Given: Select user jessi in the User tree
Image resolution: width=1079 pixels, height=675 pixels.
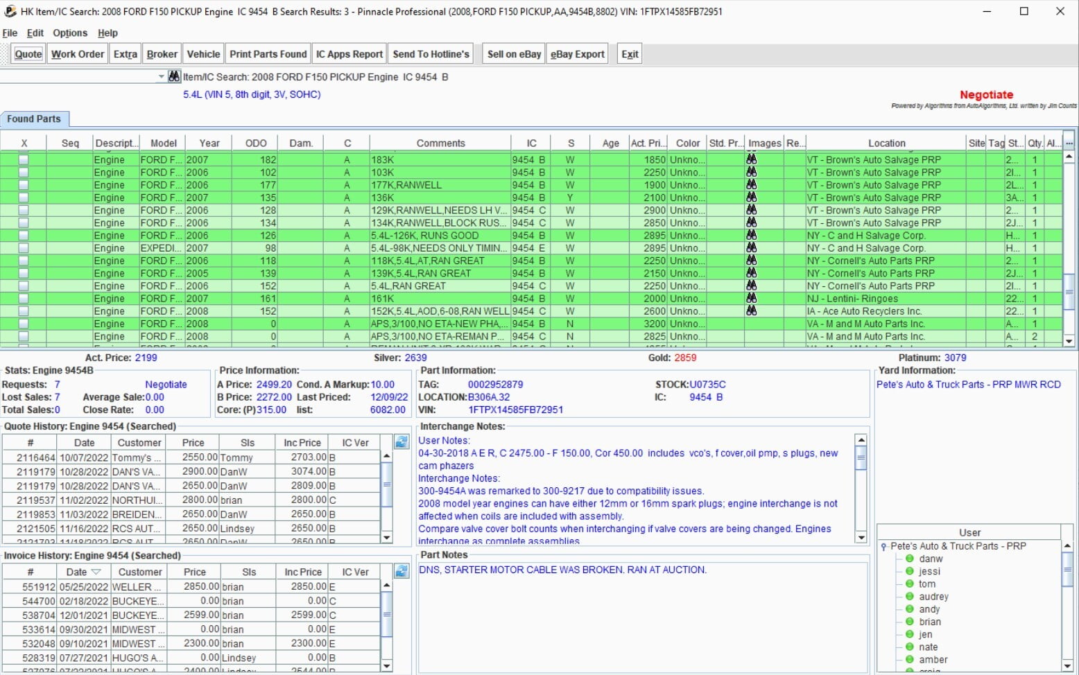Looking at the screenshot, I should 929,571.
